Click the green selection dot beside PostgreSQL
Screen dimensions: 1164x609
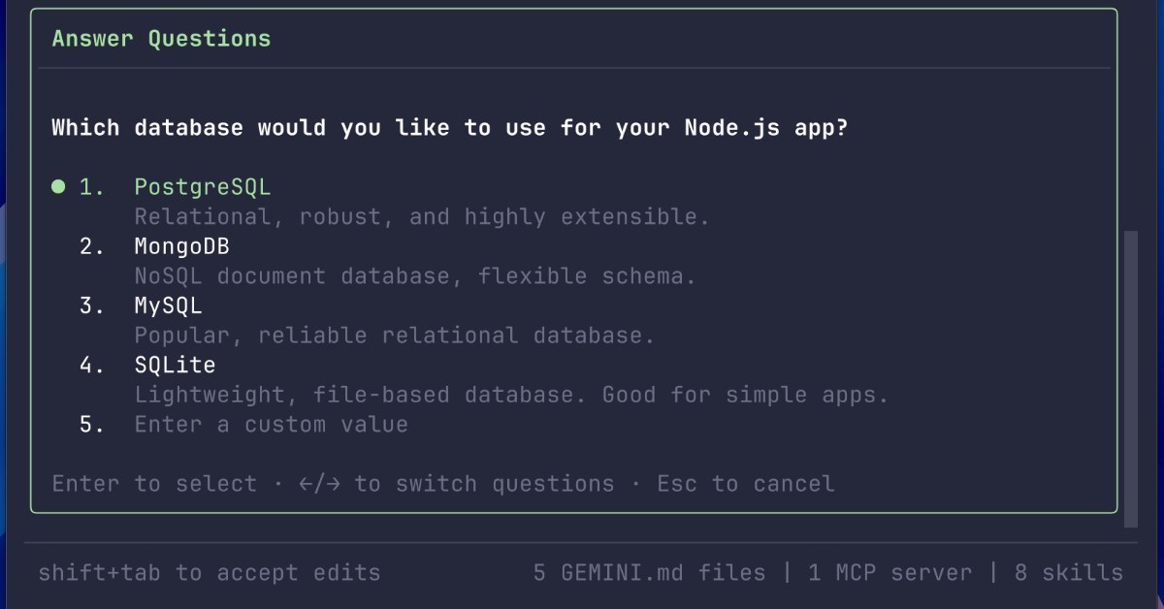[58, 186]
